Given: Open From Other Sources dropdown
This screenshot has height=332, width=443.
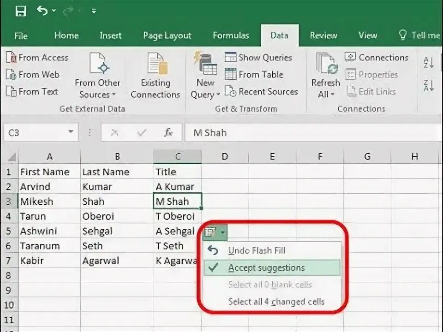Looking at the screenshot, I should 97,76.
